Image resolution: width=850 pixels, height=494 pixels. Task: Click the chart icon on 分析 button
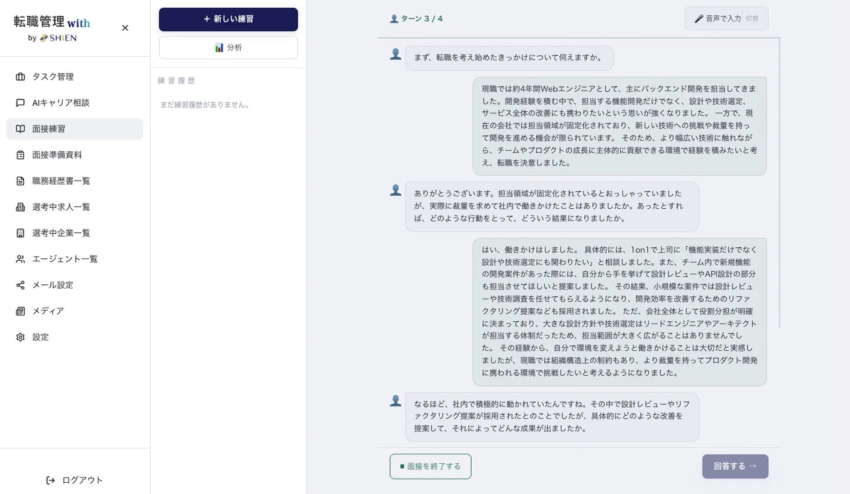pyautogui.click(x=219, y=48)
